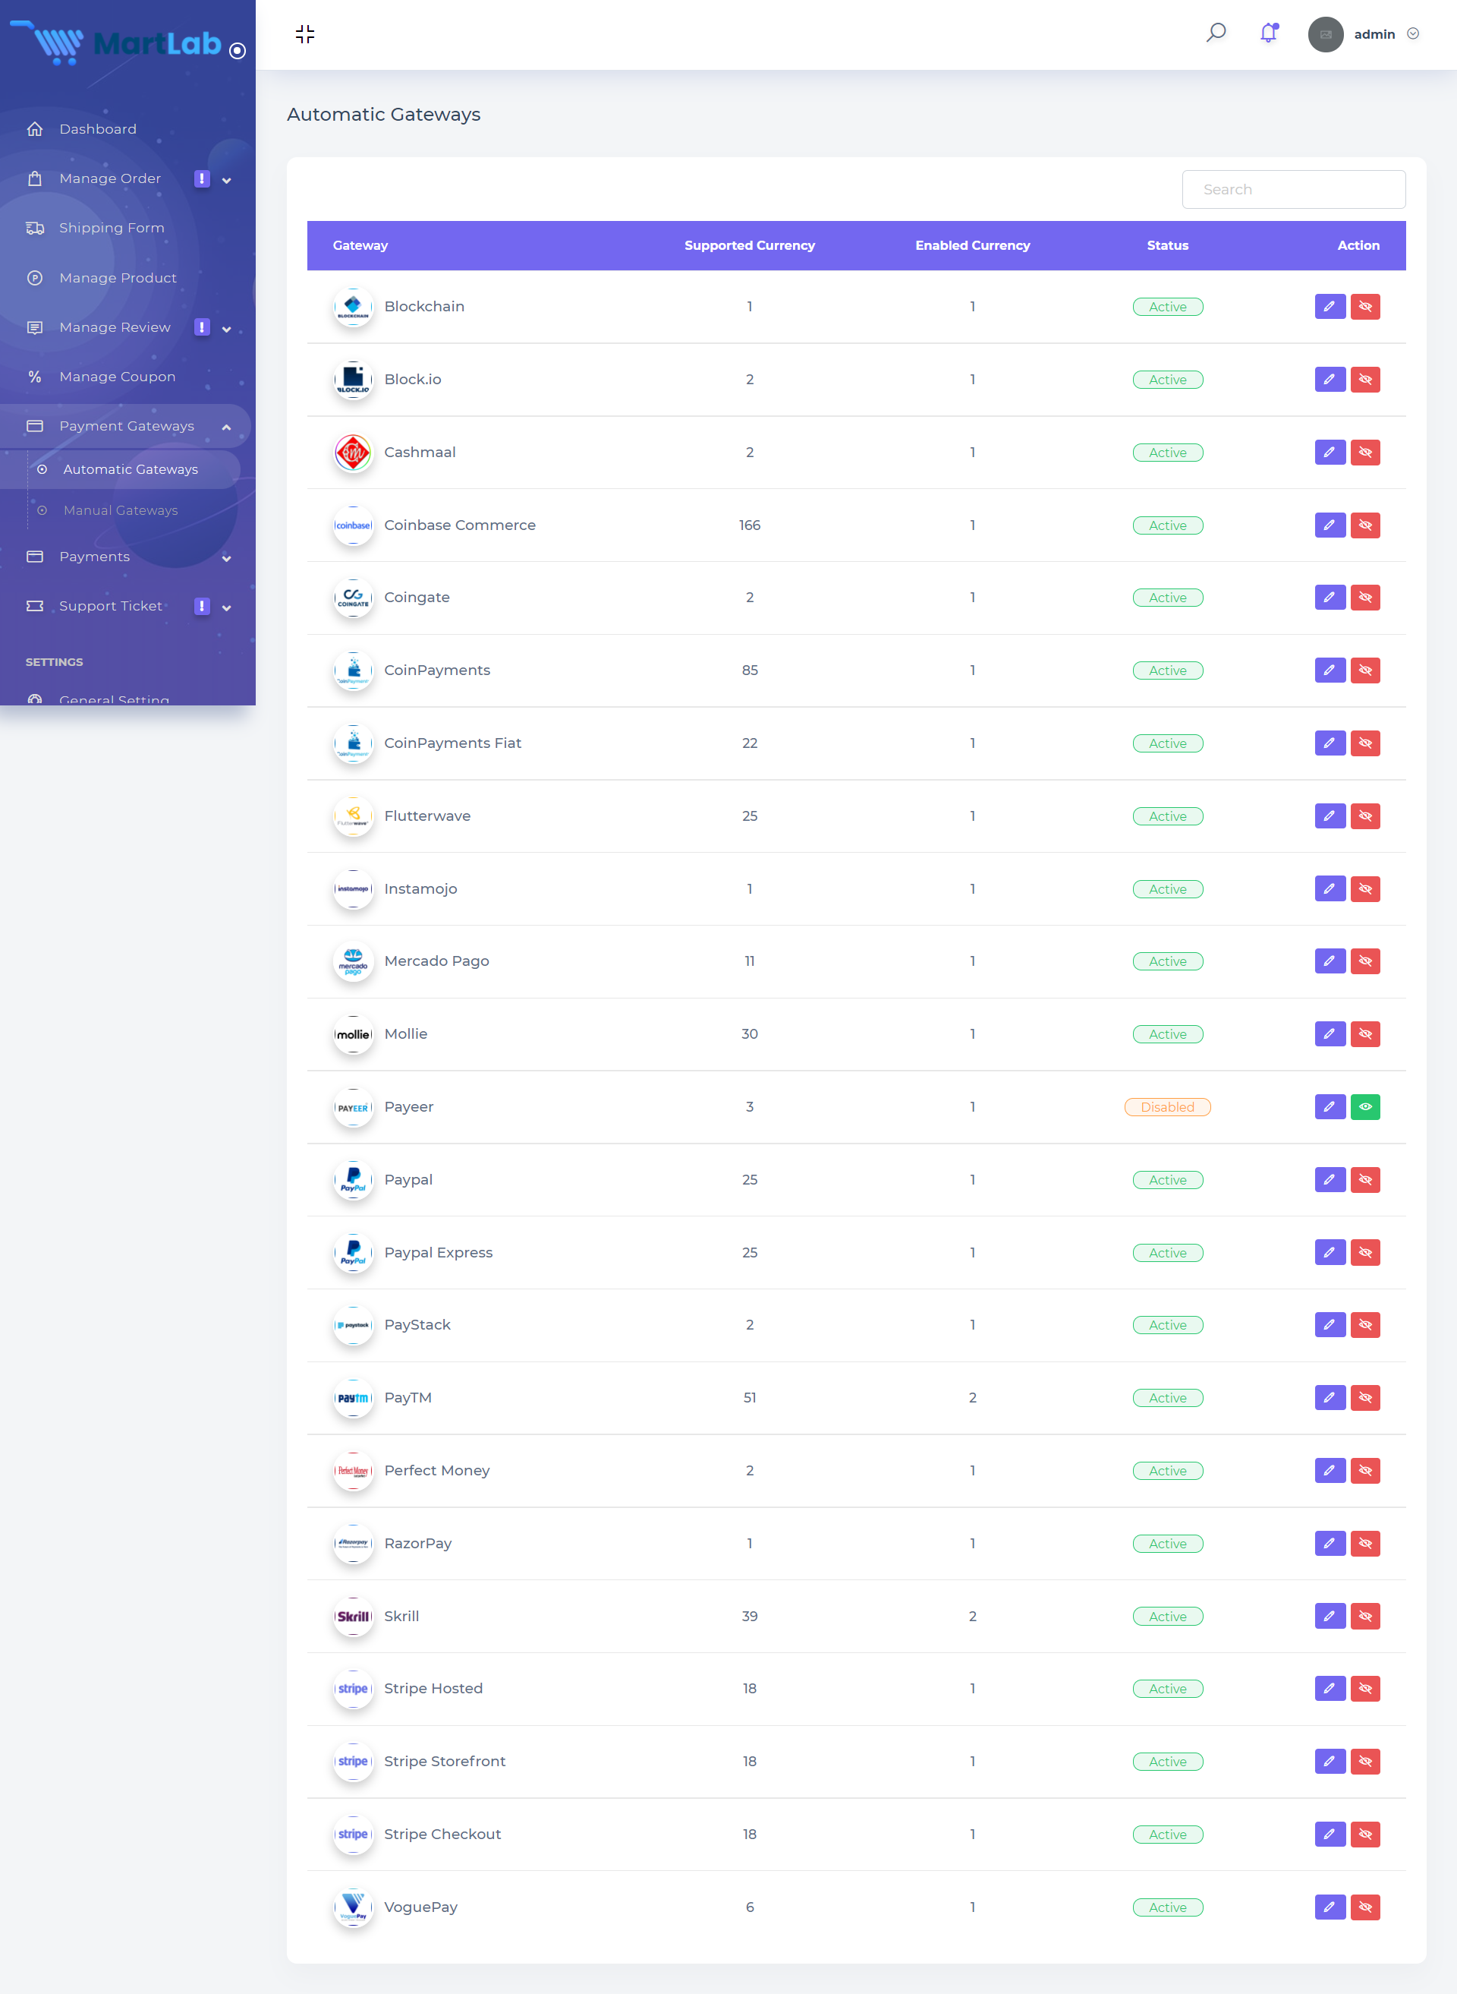The width and height of the screenshot is (1457, 1994).
Task: Expand the Payments menu chevron
Action: (x=227, y=559)
